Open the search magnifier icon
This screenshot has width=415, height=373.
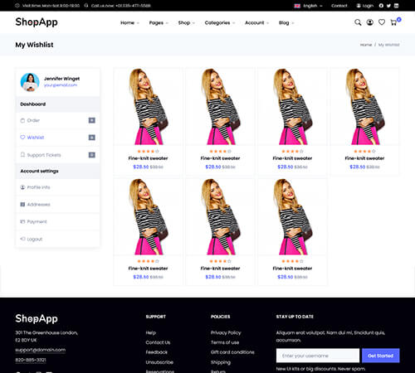[x=358, y=22]
